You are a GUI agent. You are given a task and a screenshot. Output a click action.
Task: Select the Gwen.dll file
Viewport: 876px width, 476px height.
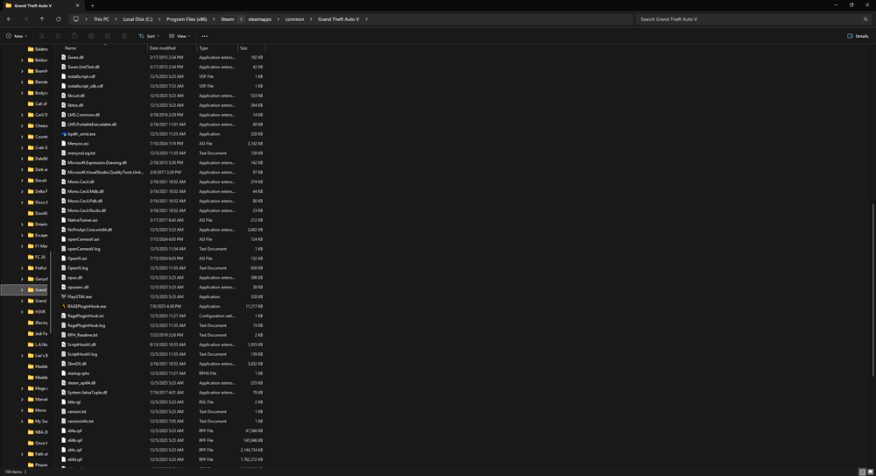click(x=75, y=58)
